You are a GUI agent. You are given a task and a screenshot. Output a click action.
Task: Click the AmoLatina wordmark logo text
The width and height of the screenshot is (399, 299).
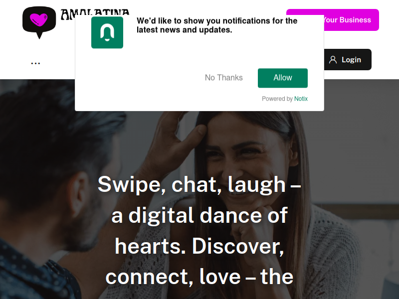(x=95, y=14)
